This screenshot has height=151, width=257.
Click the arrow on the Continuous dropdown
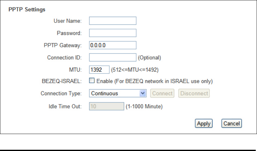143,93
